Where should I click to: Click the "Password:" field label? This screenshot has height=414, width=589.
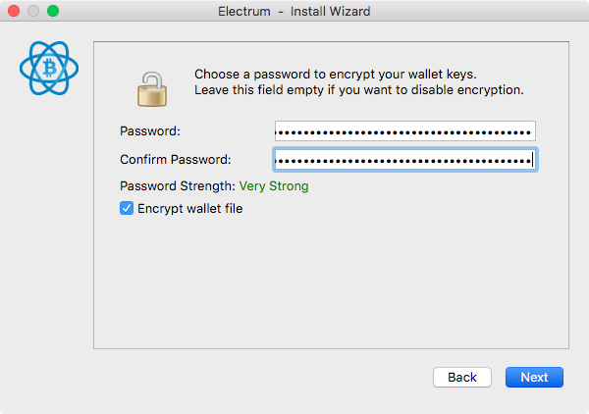(150, 131)
